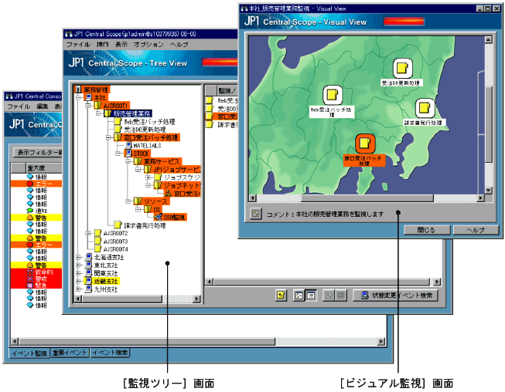Screen dimensions: 505x392
Task: Click Central Console horizontal scrollbar thumb
Action: (x=147, y=341)
